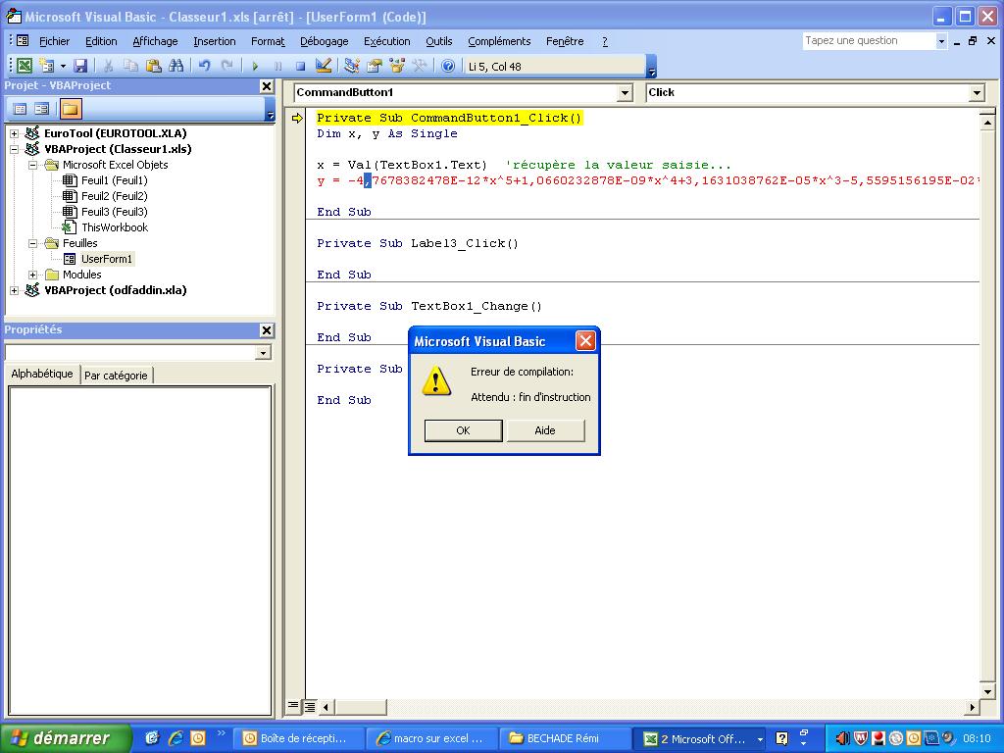Click Aide in compilation error dialog
The height and width of the screenshot is (753, 1004).
pyautogui.click(x=545, y=430)
